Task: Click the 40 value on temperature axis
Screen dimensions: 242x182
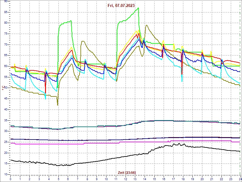Action: pos(5,110)
